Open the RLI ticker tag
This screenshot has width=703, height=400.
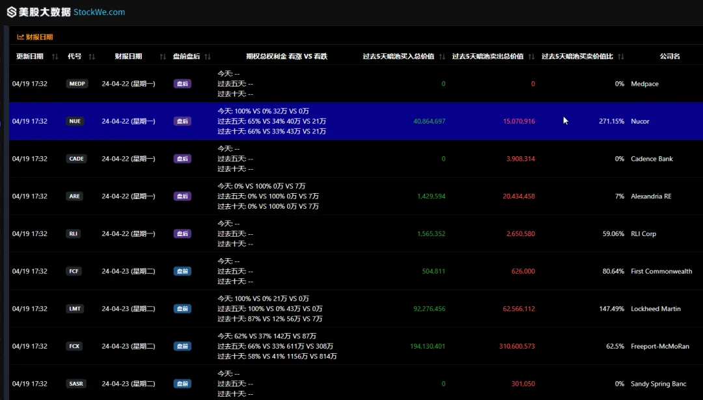[74, 233]
